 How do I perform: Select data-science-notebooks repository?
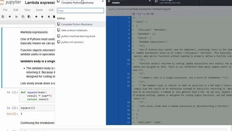[80, 30]
